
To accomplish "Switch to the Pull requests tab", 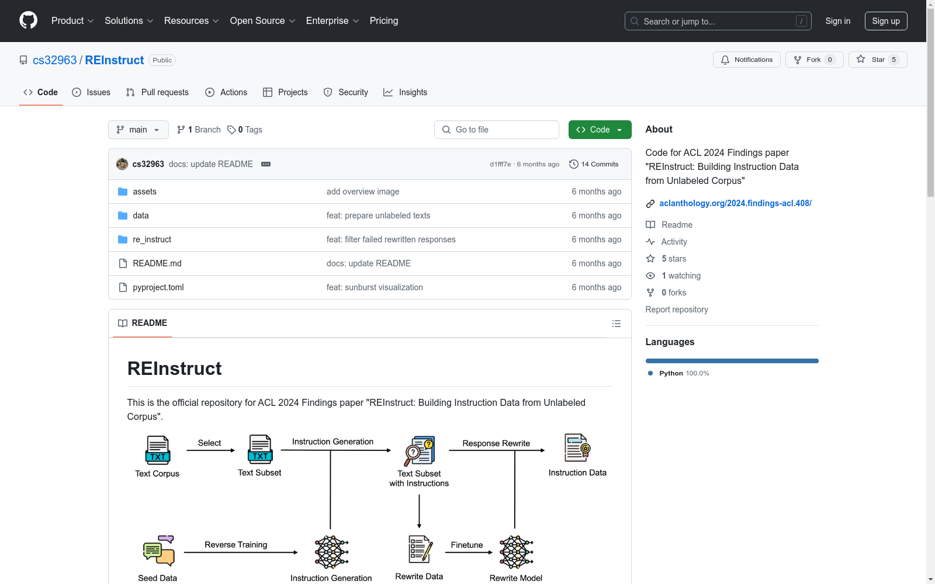I will [x=157, y=92].
